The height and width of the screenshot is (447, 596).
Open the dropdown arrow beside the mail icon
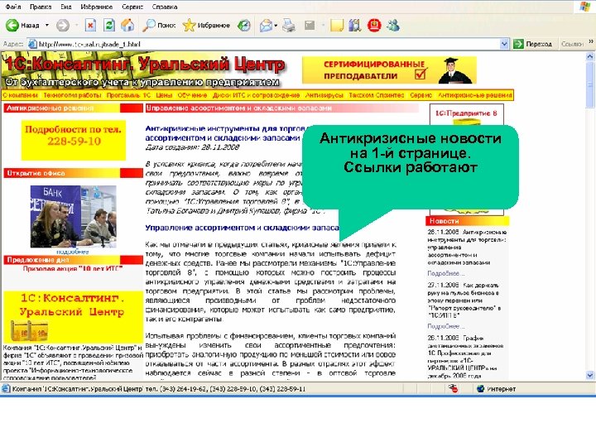pyautogui.click(x=276, y=26)
